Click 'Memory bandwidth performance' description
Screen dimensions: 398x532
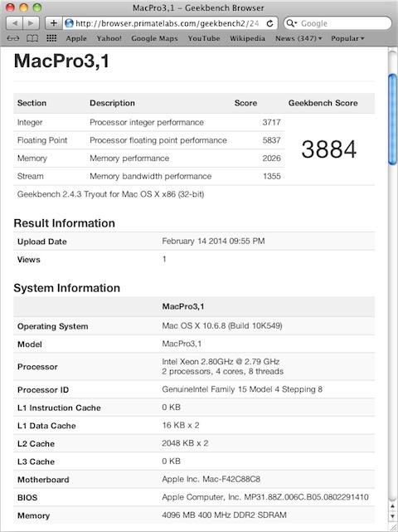[151, 177]
